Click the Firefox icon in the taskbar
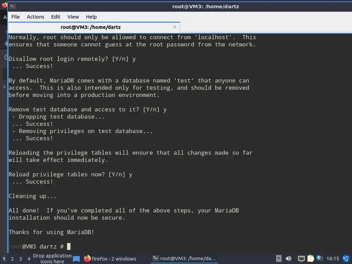Viewport: 352px width, 264px height. click(87, 258)
